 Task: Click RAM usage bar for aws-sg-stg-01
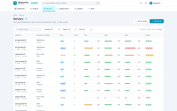[x=111, y=84]
